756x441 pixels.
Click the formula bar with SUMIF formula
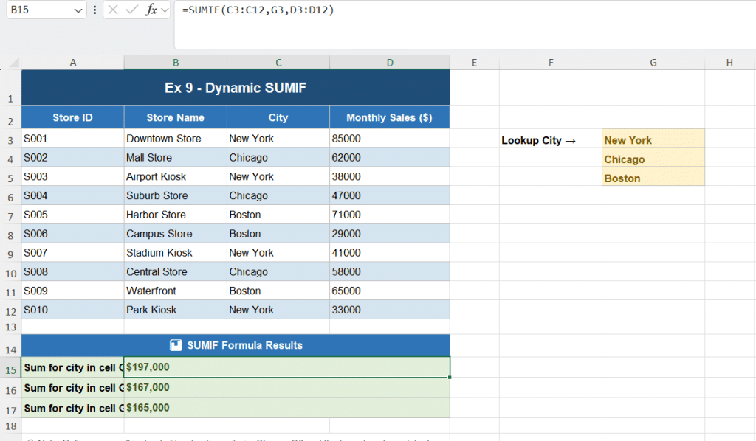tap(443, 10)
